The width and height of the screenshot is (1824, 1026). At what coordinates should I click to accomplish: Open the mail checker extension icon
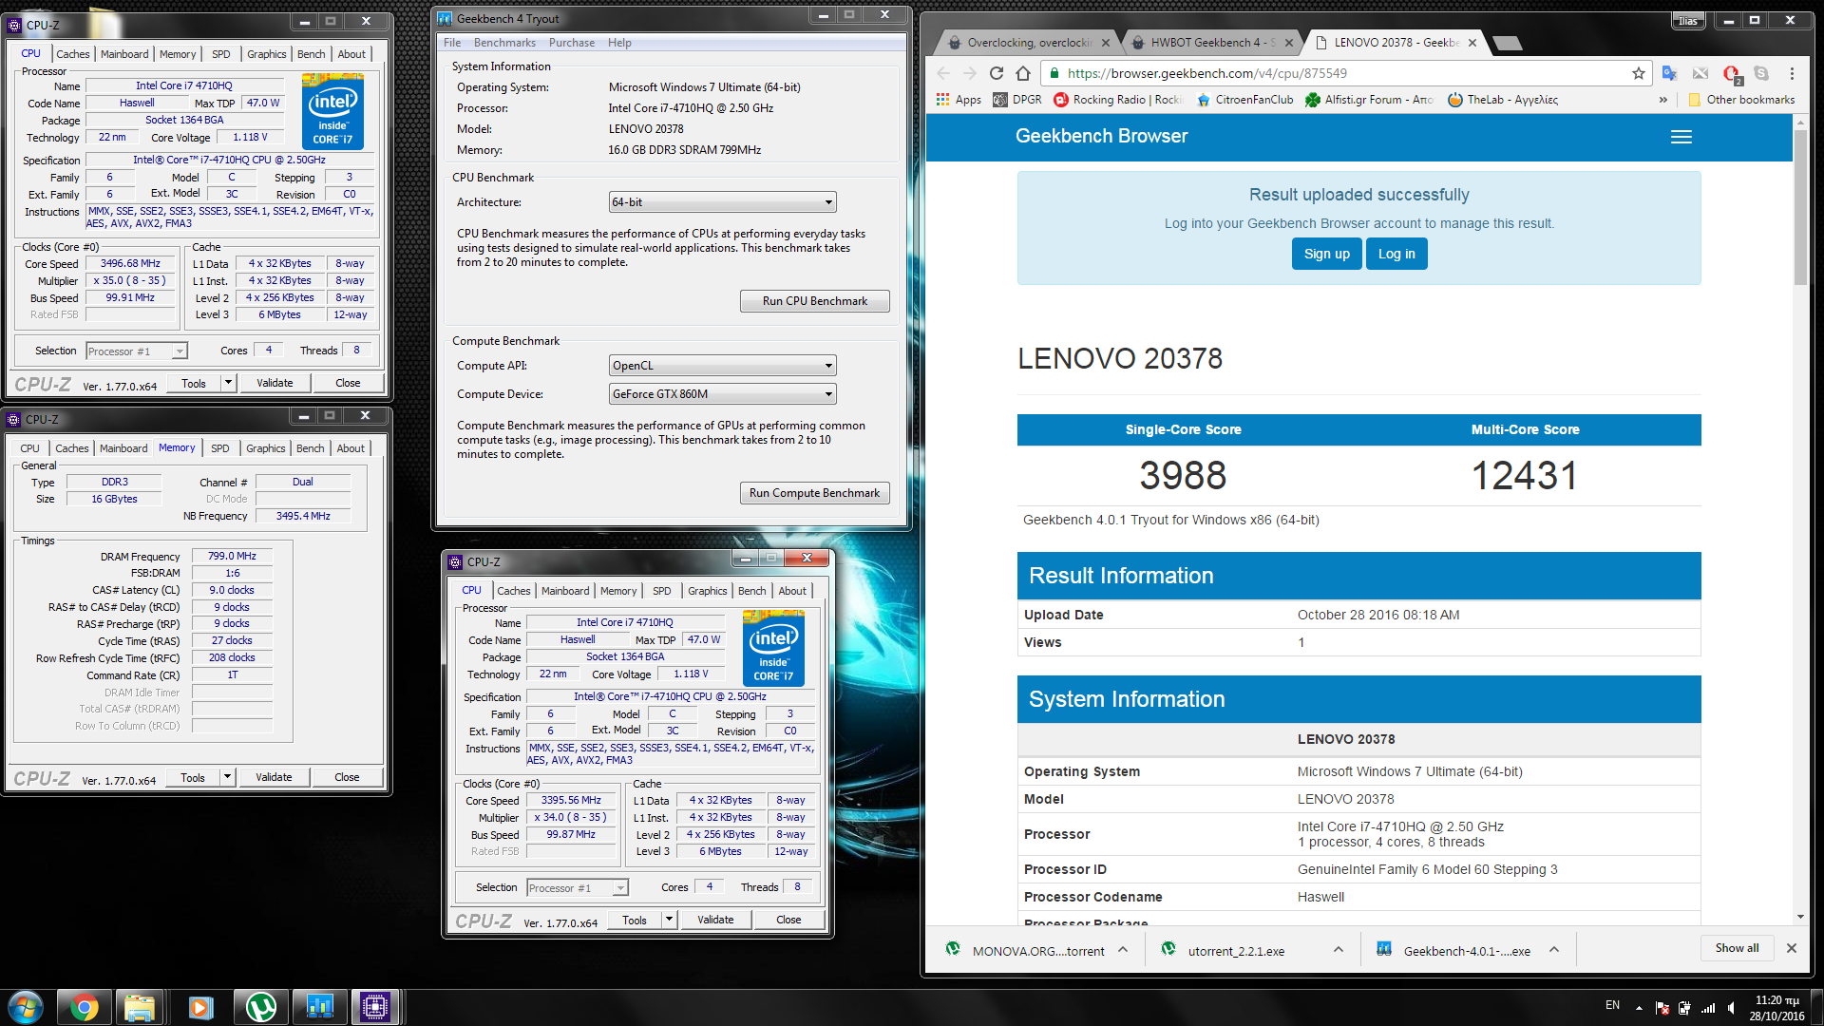1700,73
